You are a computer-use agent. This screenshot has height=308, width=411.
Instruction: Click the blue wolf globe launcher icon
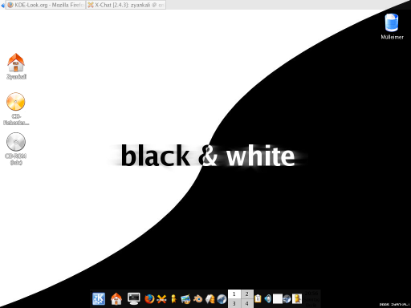click(222, 299)
